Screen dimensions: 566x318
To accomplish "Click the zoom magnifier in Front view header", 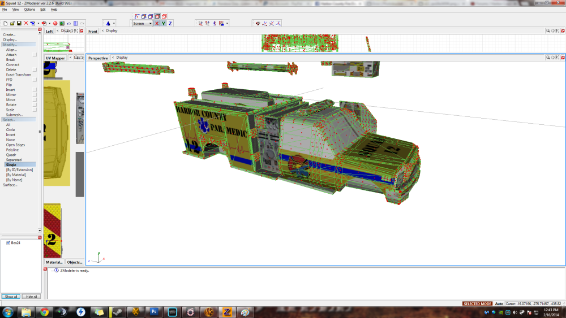I will (547, 31).
